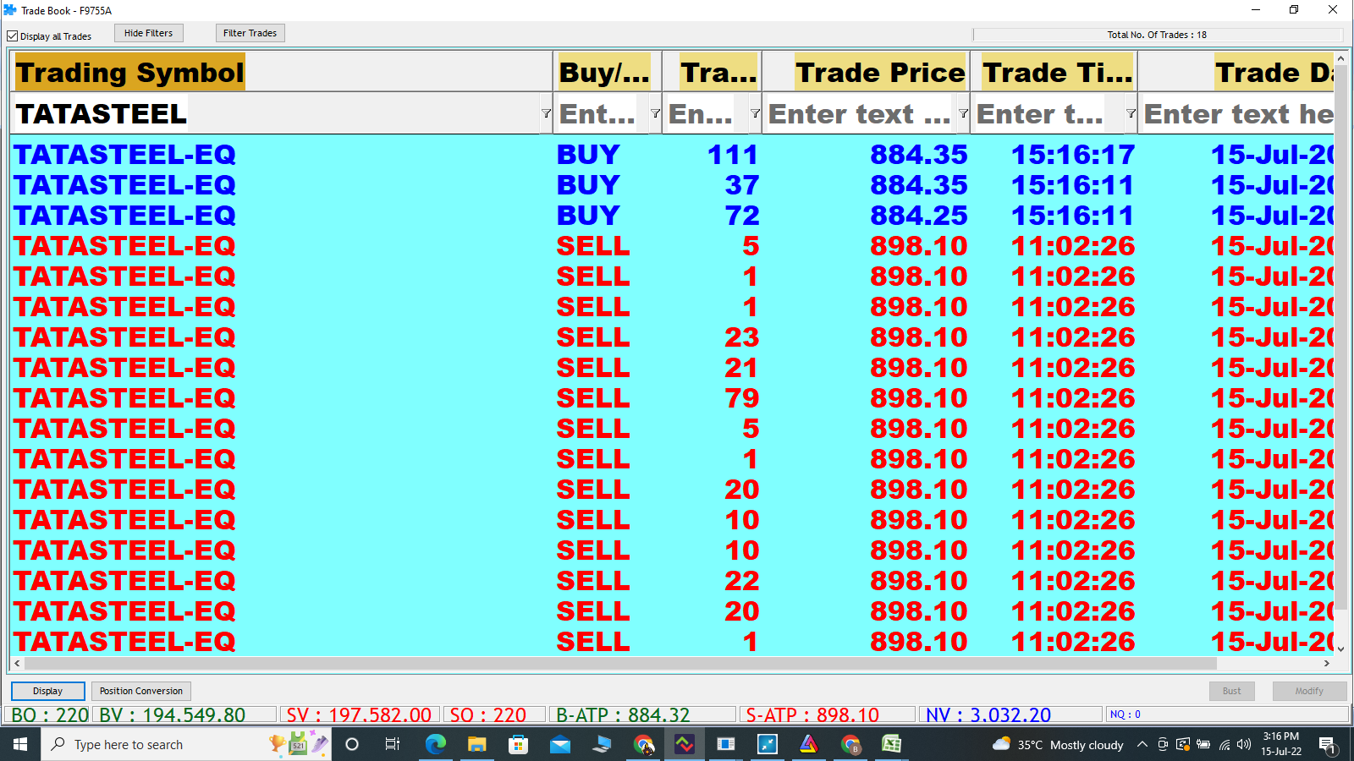Select the BUY trade at price 884.25
Viewport: 1354px width, 761px height.
tap(673, 216)
